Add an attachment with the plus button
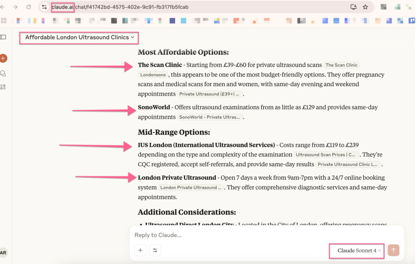The image size is (417, 264). (x=140, y=250)
